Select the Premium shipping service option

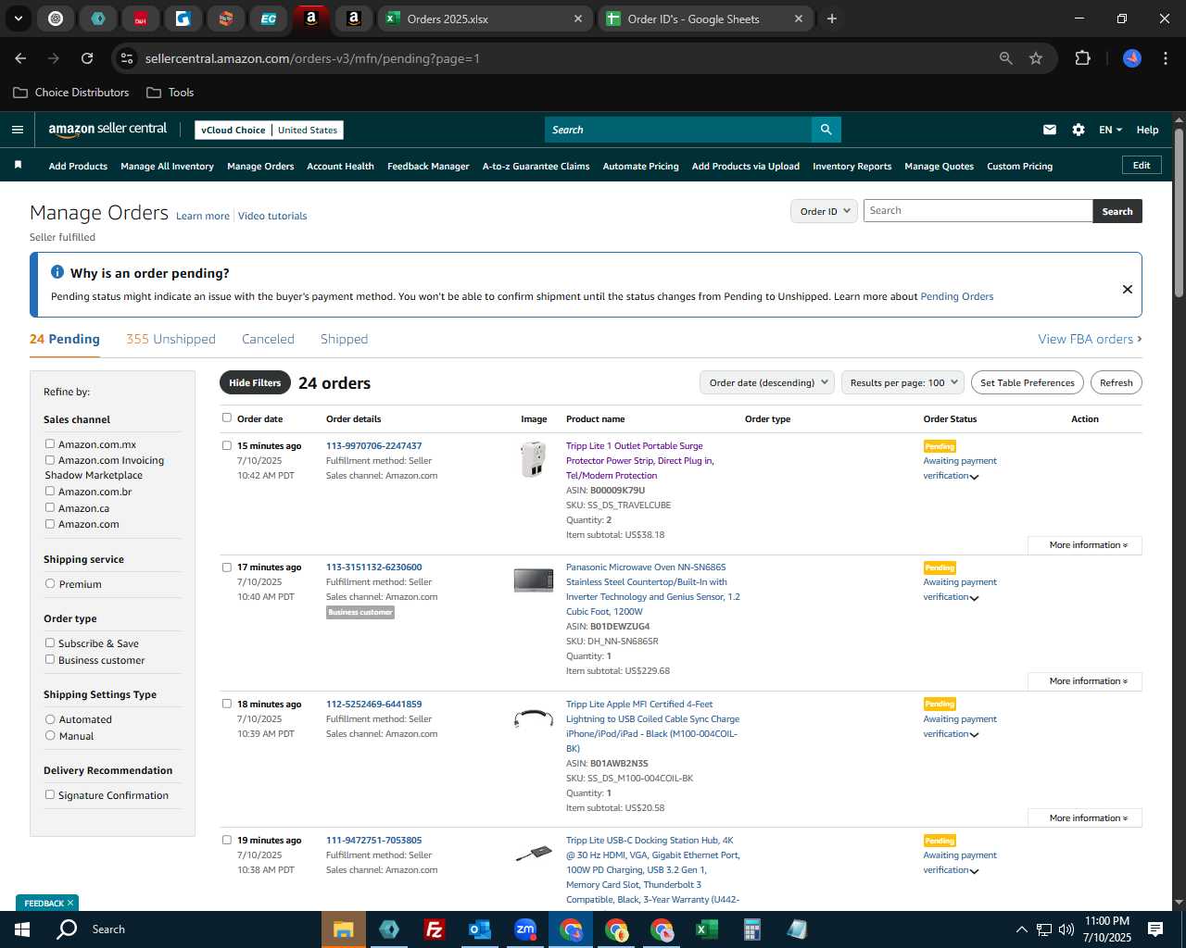pos(50,584)
